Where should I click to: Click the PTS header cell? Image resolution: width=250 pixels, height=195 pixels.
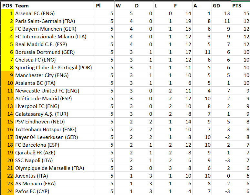240,5
